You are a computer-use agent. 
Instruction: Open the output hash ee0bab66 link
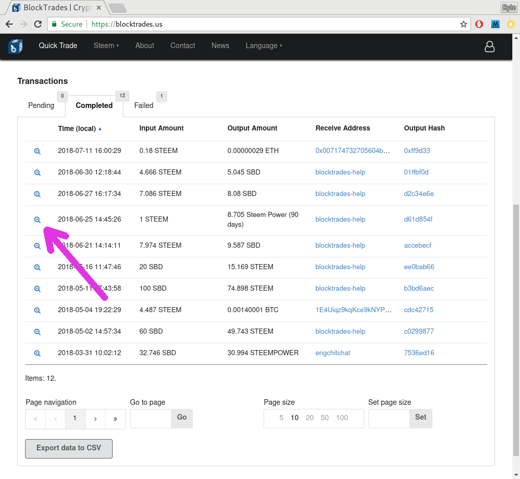click(x=419, y=267)
